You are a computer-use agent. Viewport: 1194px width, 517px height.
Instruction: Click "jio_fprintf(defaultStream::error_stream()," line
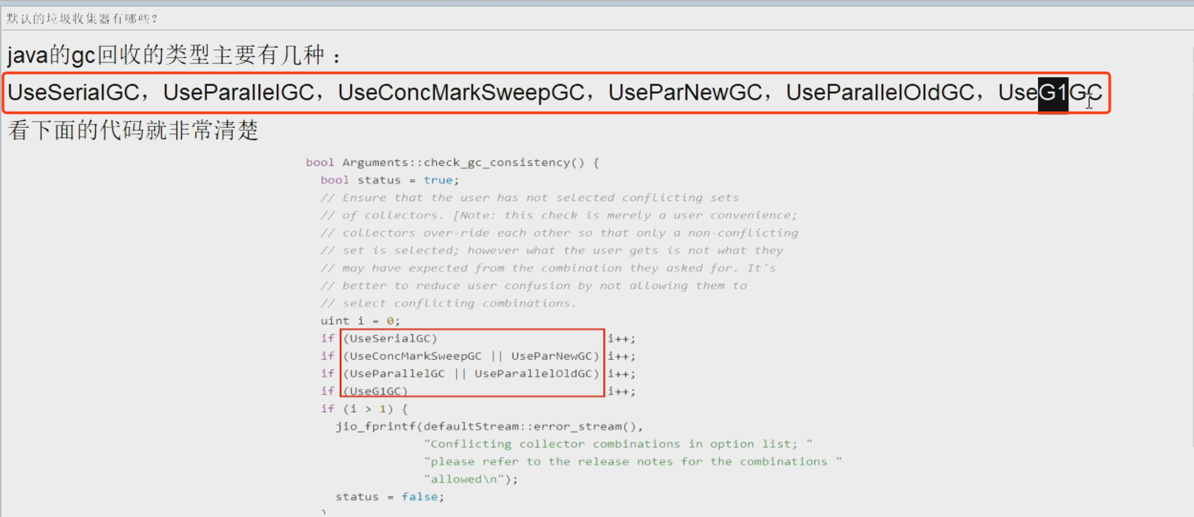[x=489, y=427]
